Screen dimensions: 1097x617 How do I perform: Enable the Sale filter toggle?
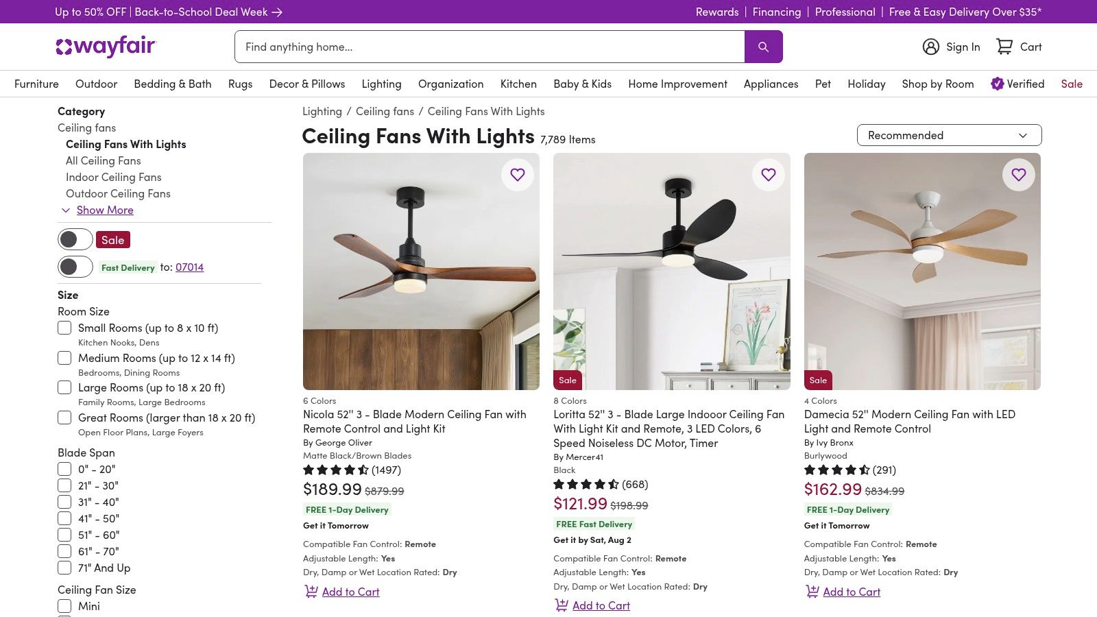pos(75,239)
